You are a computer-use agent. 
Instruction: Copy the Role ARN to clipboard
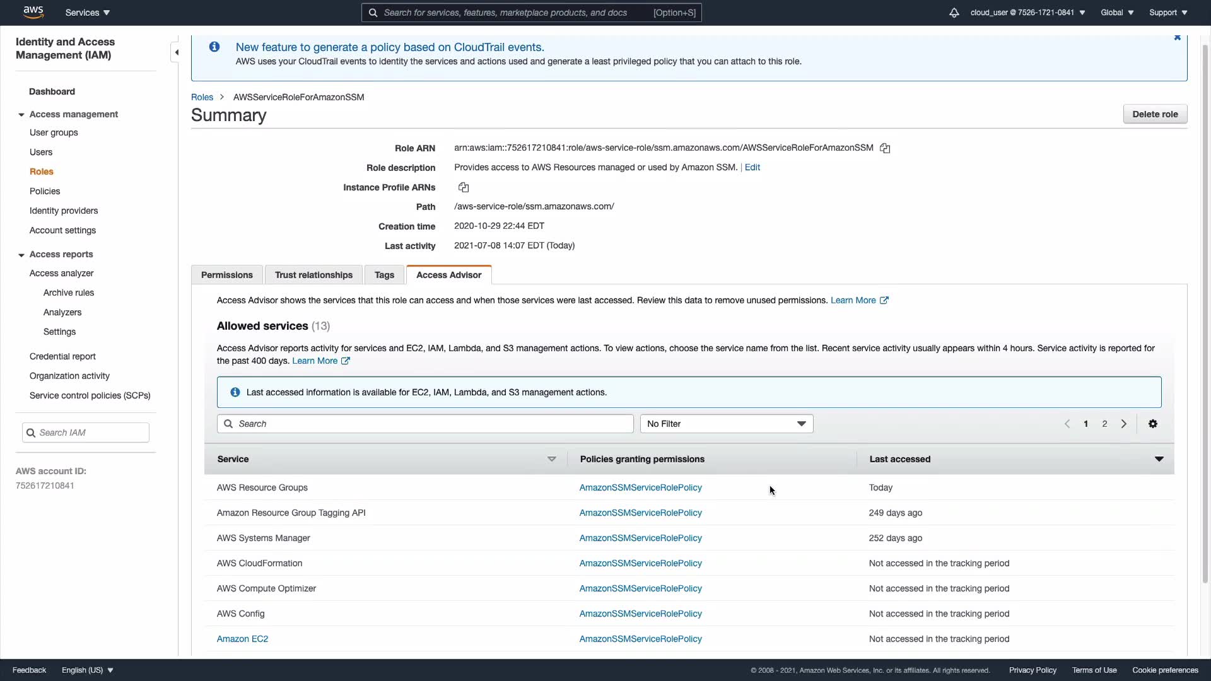pyautogui.click(x=885, y=148)
